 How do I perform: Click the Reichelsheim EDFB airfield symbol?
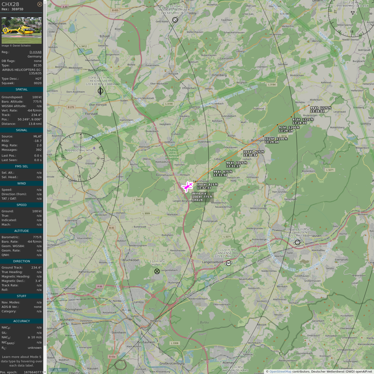point(101,91)
